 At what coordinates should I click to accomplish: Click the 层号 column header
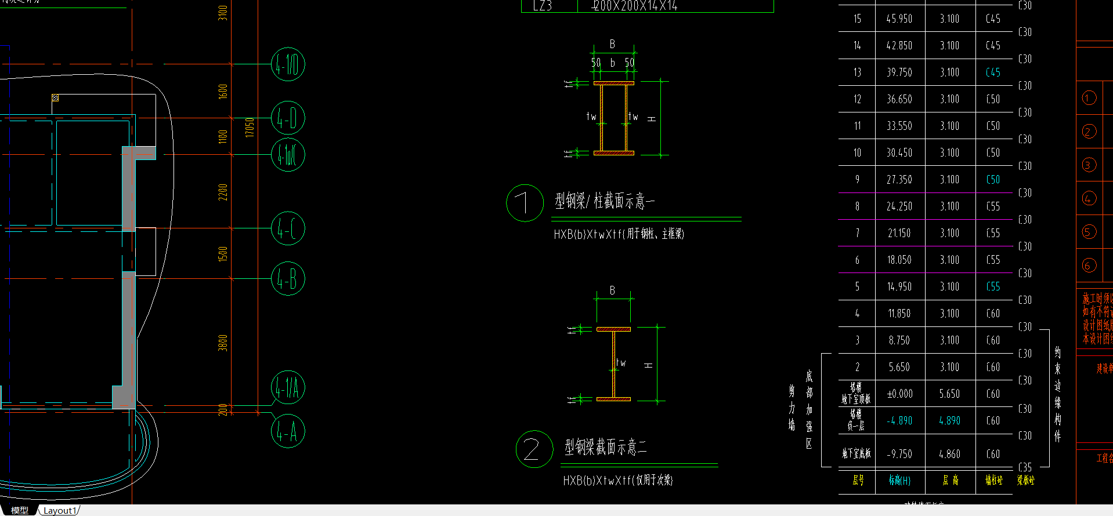[x=858, y=480]
